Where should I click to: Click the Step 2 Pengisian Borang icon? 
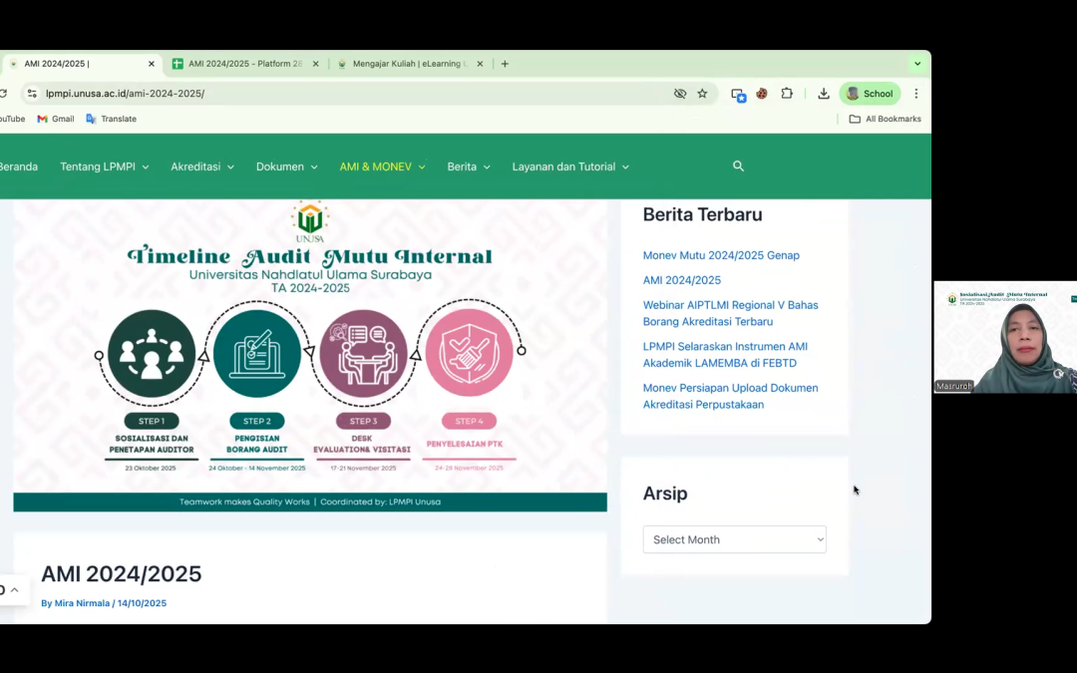click(x=257, y=353)
